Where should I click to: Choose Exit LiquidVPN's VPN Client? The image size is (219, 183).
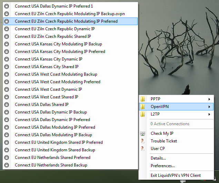pyautogui.click(x=176, y=175)
